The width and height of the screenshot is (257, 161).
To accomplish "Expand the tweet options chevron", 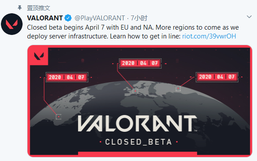I will (x=249, y=17).
